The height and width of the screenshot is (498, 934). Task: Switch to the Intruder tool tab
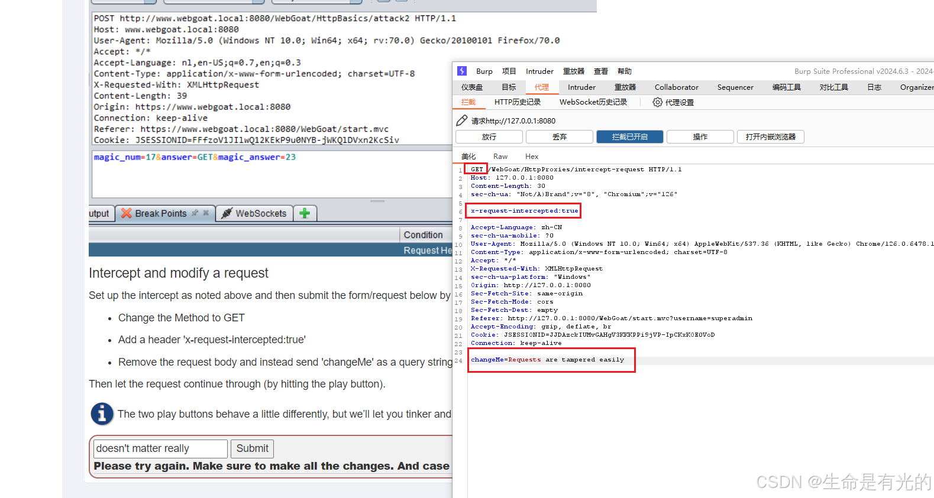pos(581,87)
